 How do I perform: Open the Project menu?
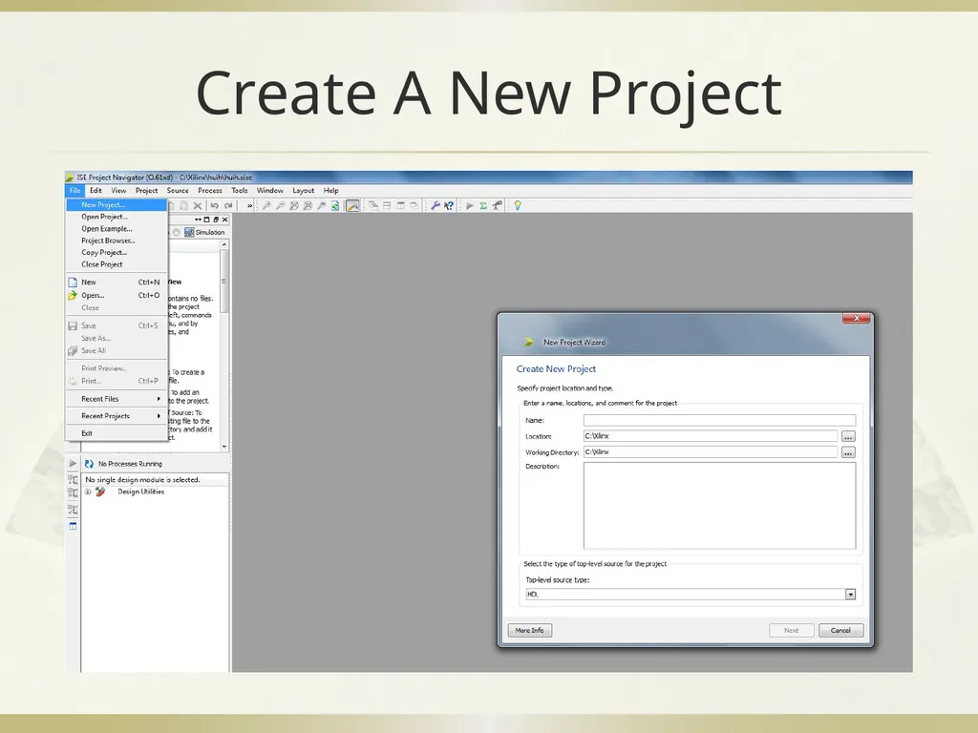[x=146, y=191]
